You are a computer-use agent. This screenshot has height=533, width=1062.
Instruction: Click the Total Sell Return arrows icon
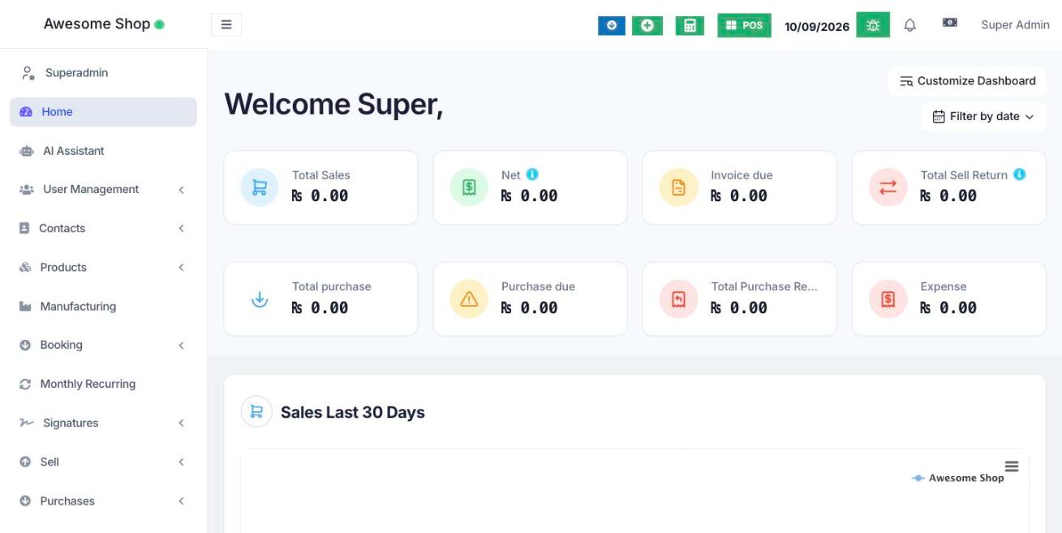pos(888,187)
